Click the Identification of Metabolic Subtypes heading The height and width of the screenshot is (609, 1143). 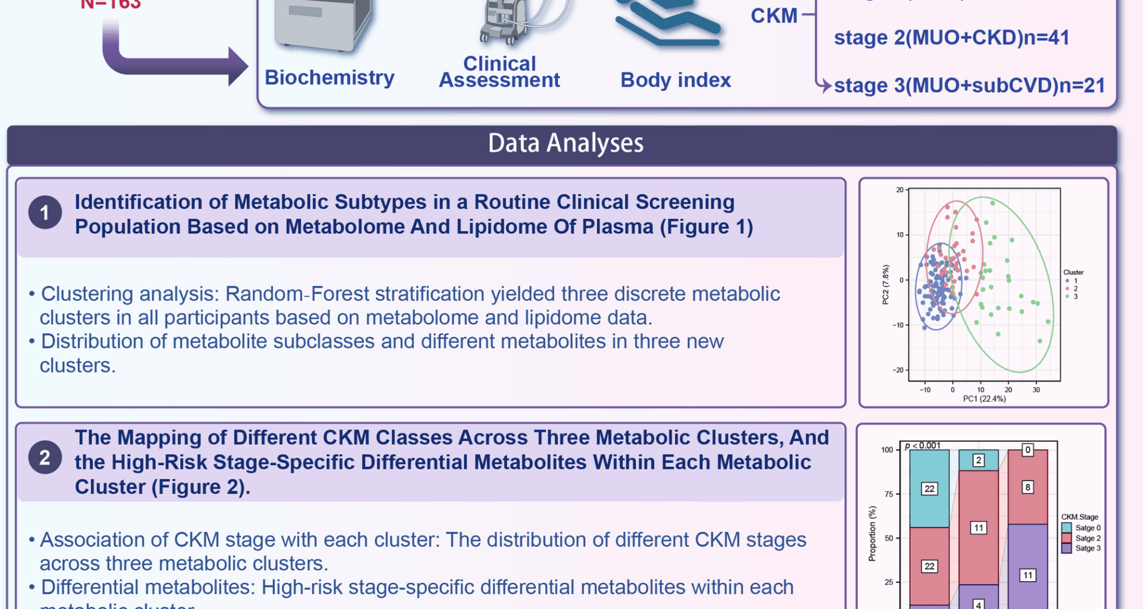[x=414, y=214]
